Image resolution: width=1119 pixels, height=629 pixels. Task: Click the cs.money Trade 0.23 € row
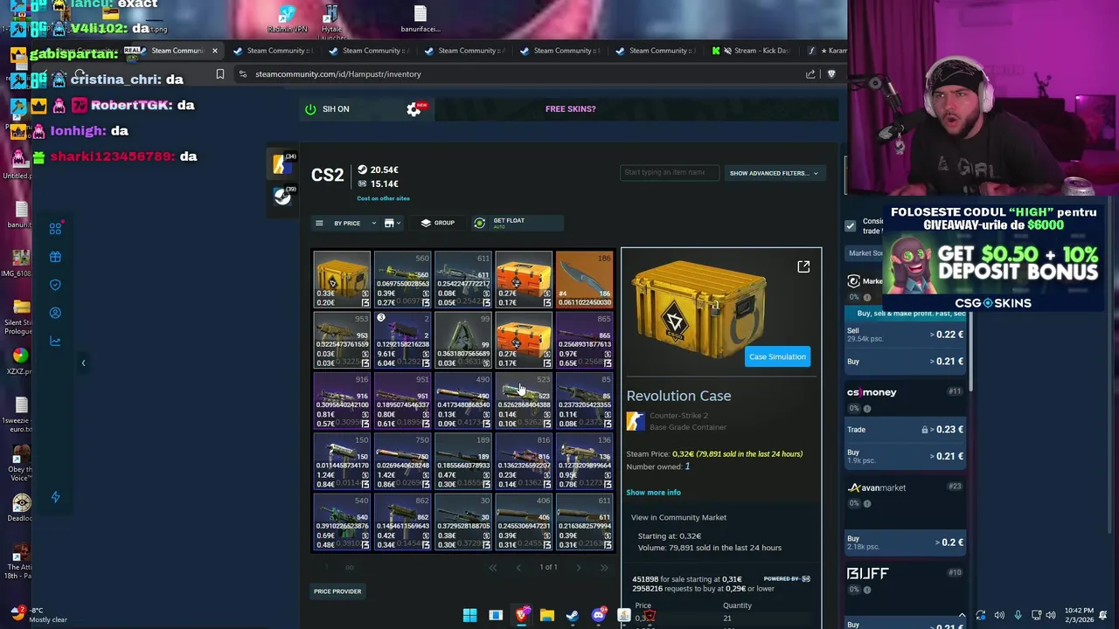[905, 430]
